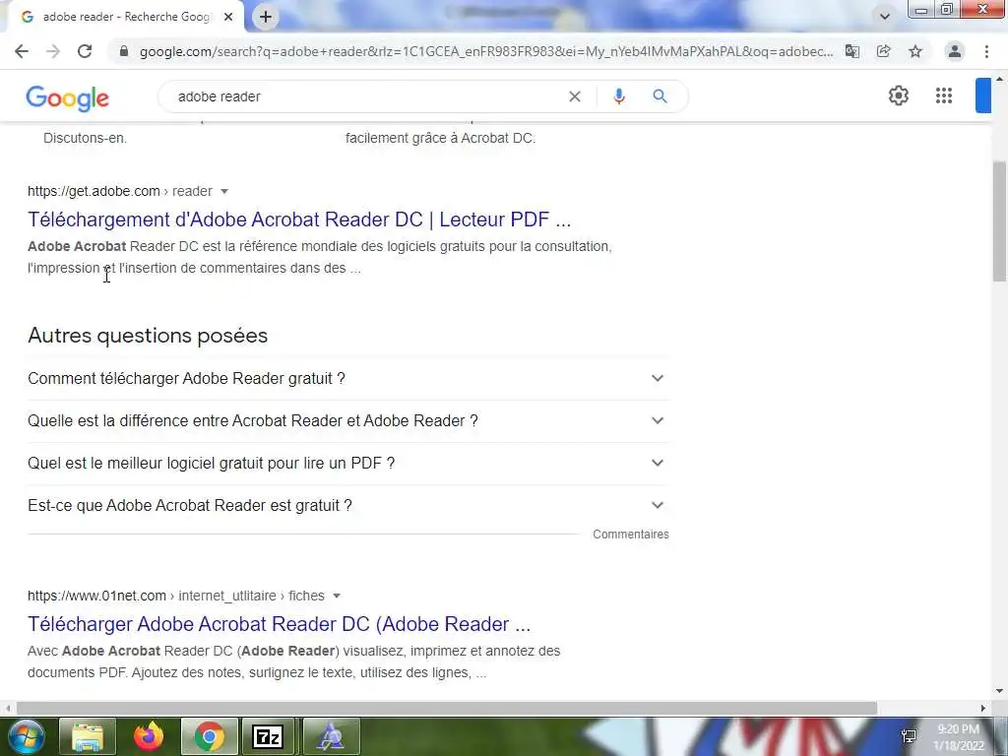
Task: Open Télécharger Adobe Acrobat Reader DC 01net link
Action: 279,624
